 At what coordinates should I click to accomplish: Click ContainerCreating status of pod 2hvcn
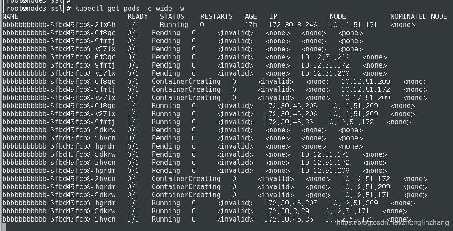click(186, 179)
